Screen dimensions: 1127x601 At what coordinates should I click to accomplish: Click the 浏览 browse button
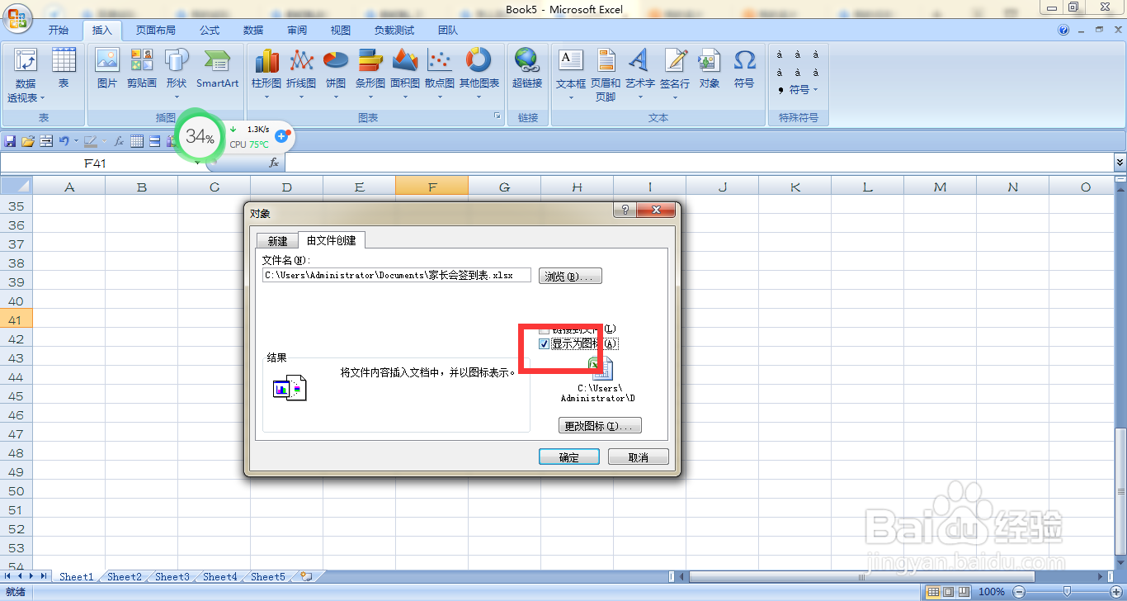569,275
